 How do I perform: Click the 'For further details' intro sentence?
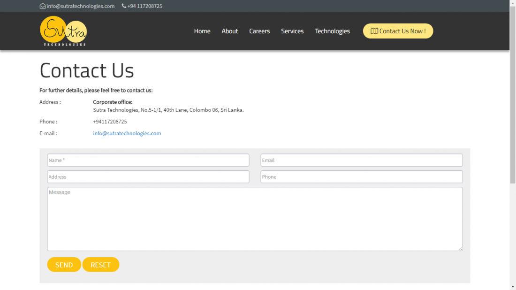pyautogui.click(x=96, y=90)
